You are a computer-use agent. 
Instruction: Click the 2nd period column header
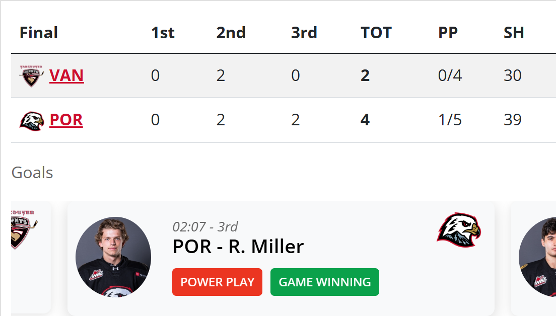pos(231,33)
